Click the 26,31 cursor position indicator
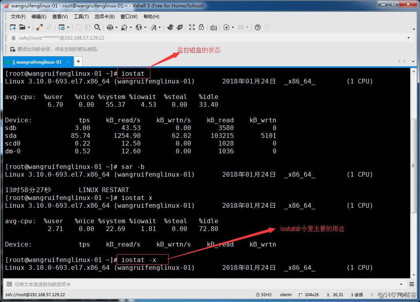The width and height of the screenshot is (420, 302). [335, 295]
